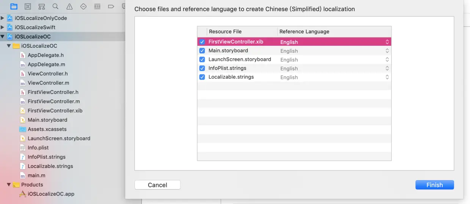Switch to the Debug navigator icon

[97, 6]
